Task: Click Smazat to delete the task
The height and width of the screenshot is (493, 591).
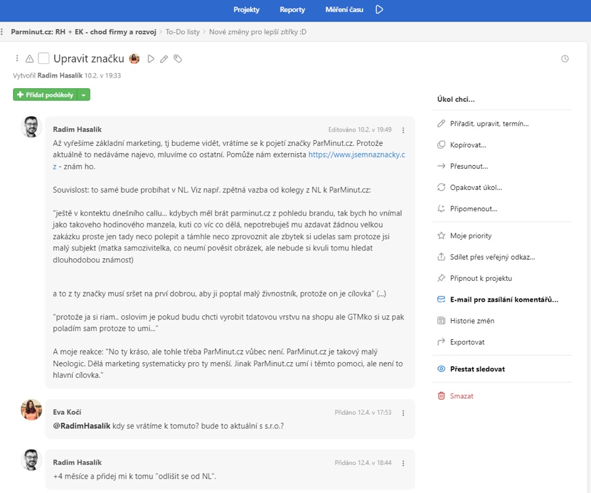Action: pyautogui.click(x=462, y=396)
